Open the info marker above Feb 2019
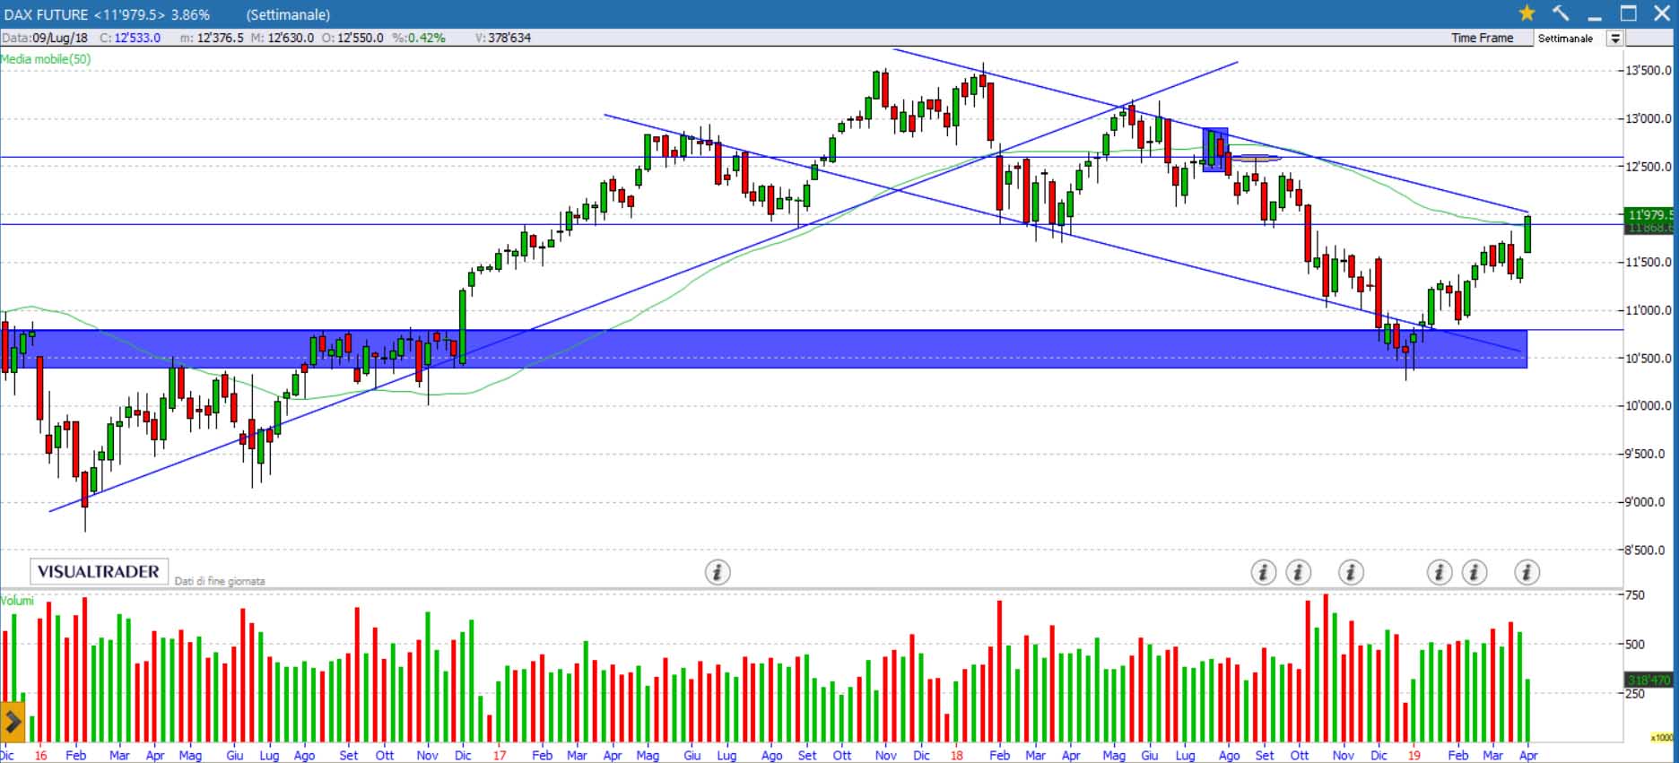This screenshot has height=763, width=1679. click(x=1440, y=572)
